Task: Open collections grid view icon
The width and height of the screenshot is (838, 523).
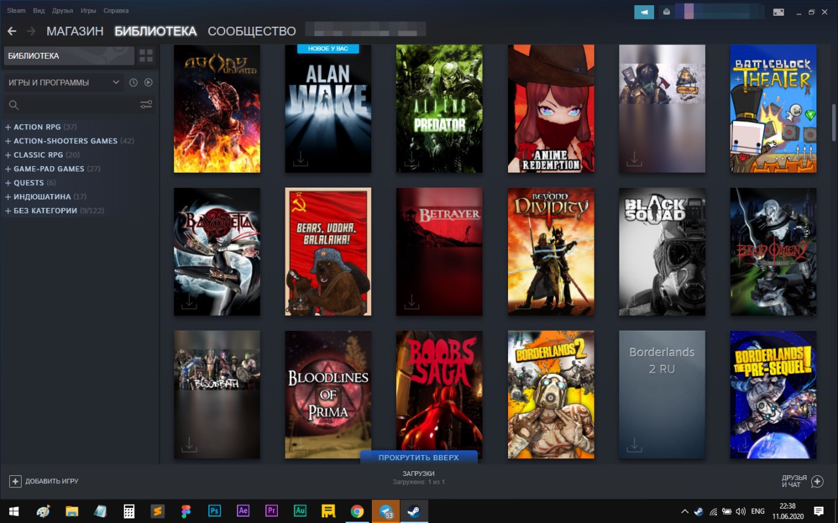Action: pos(146,56)
